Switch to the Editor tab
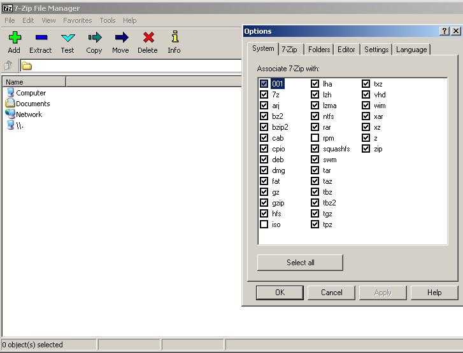 (x=346, y=49)
